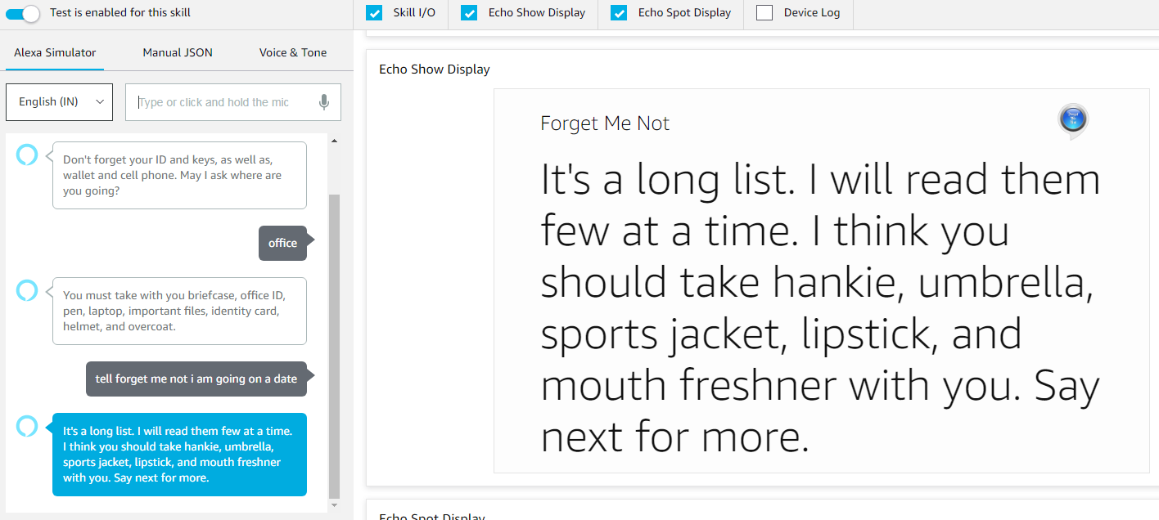Screen dimensions: 1159x520
Task: Uncheck the Echo Show Display checkbox
Action: [x=469, y=13]
